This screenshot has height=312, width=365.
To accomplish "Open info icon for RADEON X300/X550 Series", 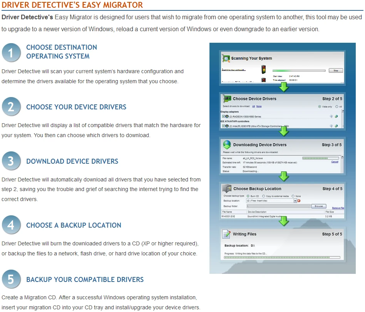I will click(331, 116).
